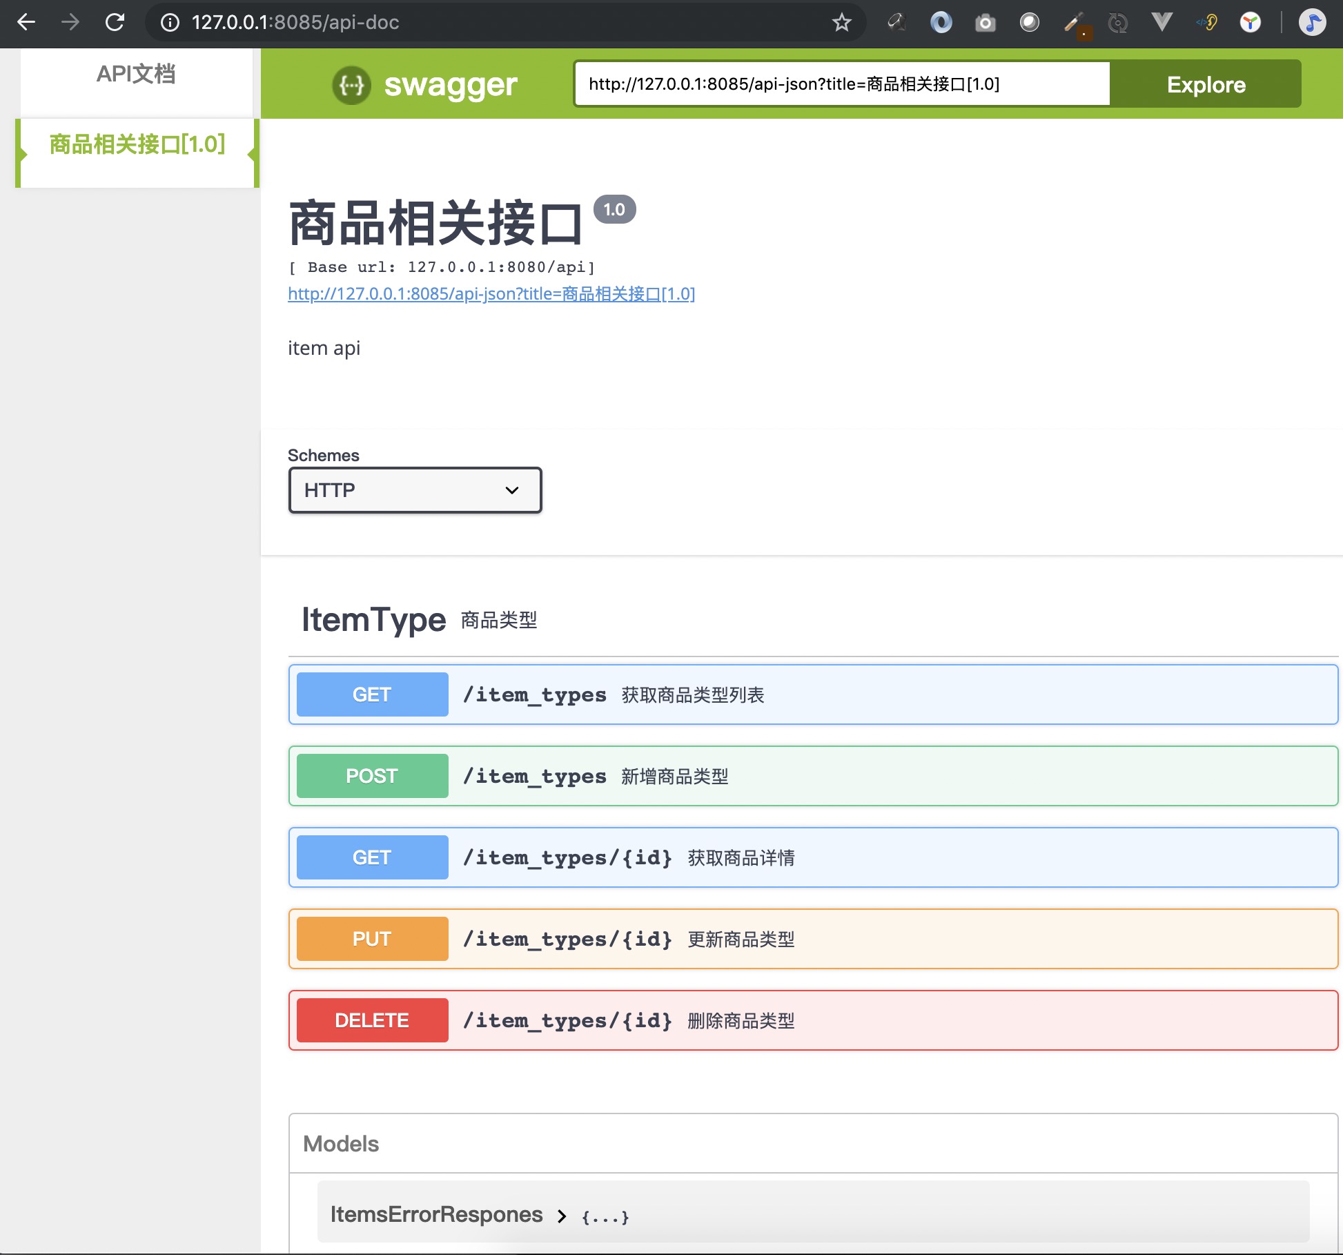Open the Schemes HTTP dropdown
Image resolution: width=1343 pixels, height=1255 pixels.
tap(415, 490)
